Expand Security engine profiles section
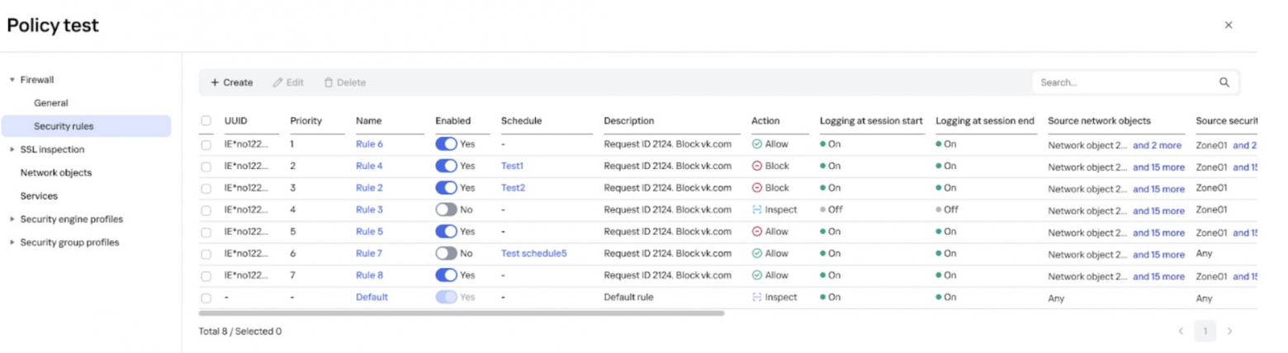Screen dimensions: 1288x353 pos(12,219)
